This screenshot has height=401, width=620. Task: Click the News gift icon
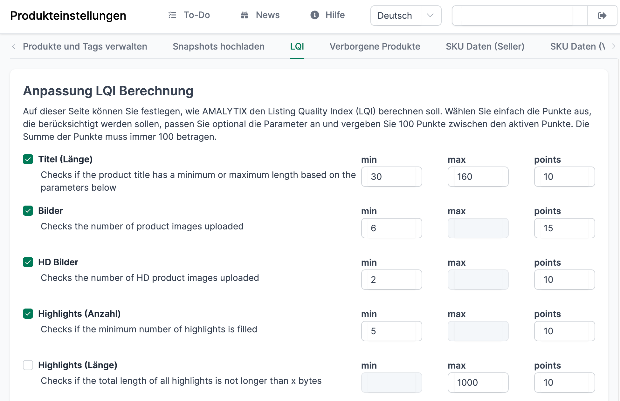245,15
